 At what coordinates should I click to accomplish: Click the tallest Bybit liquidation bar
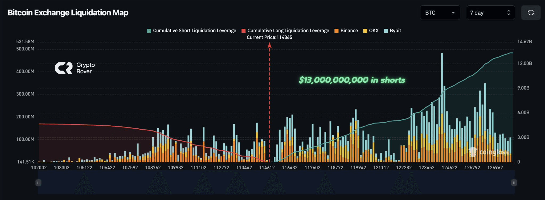pos(442,80)
